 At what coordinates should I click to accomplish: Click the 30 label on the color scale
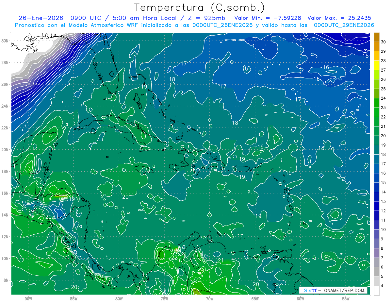[384, 42]
